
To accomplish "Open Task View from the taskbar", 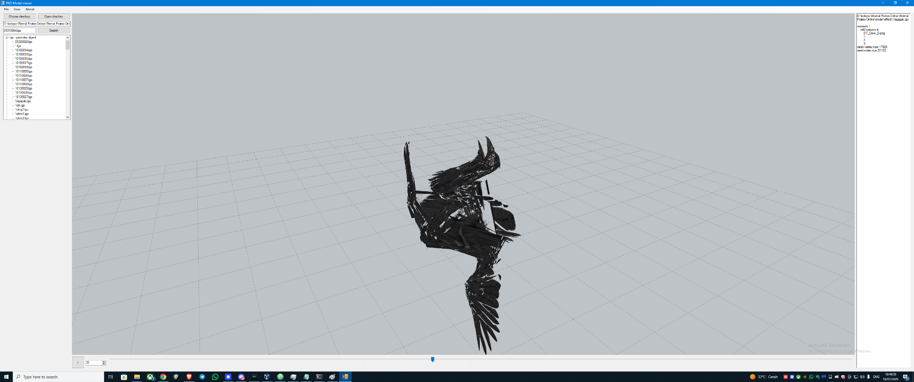I will pyautogui.click(x=111, y=377).
